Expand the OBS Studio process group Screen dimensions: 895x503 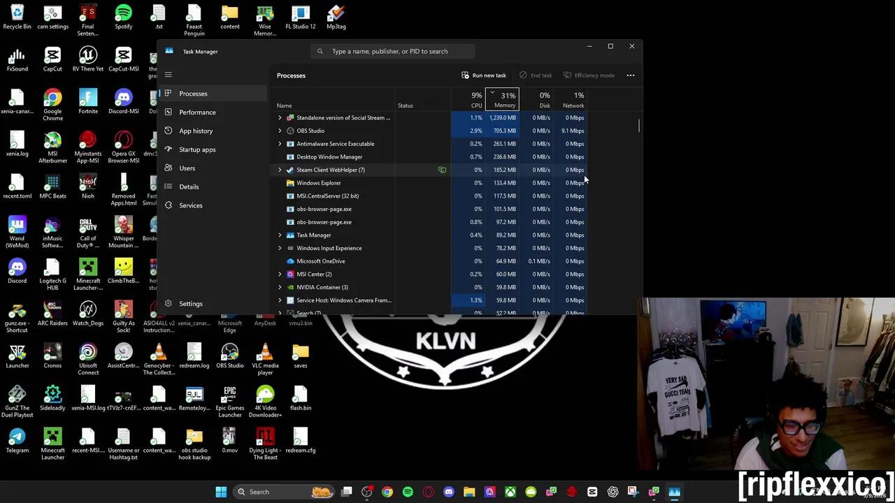(280, 131)
